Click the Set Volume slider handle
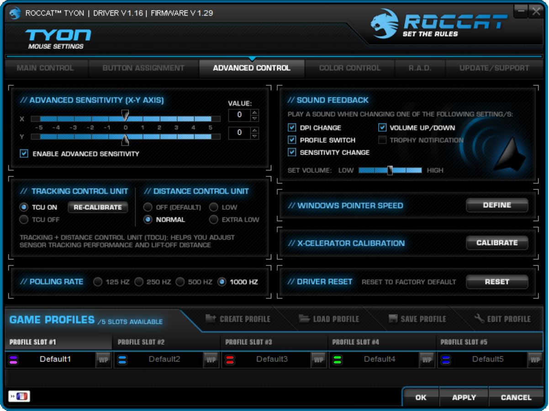 coord(390,170)
